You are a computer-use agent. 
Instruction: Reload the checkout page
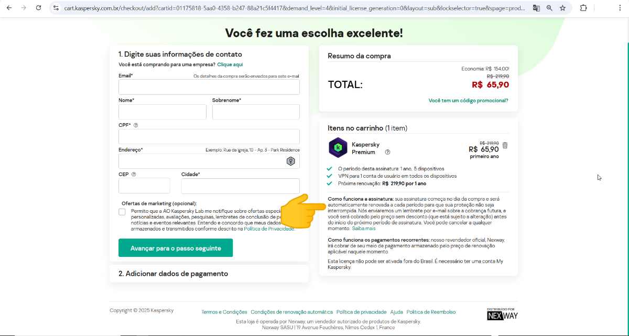tap(38, 8)
